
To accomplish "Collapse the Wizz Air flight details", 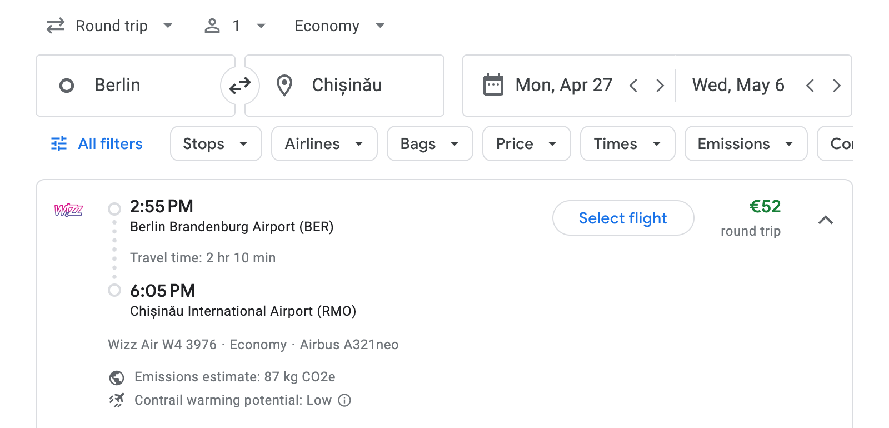I will (826, 220).
